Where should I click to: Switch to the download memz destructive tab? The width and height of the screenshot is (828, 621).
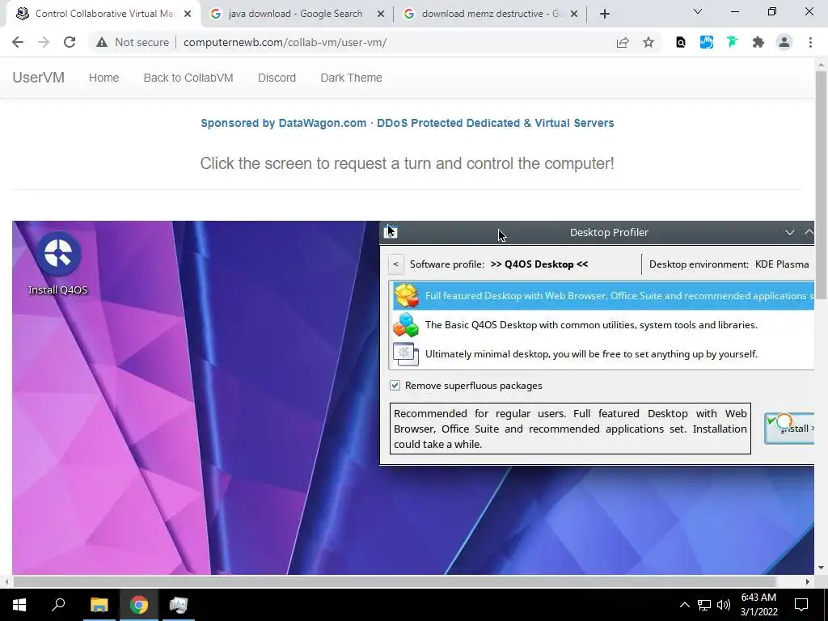(491, 14)
